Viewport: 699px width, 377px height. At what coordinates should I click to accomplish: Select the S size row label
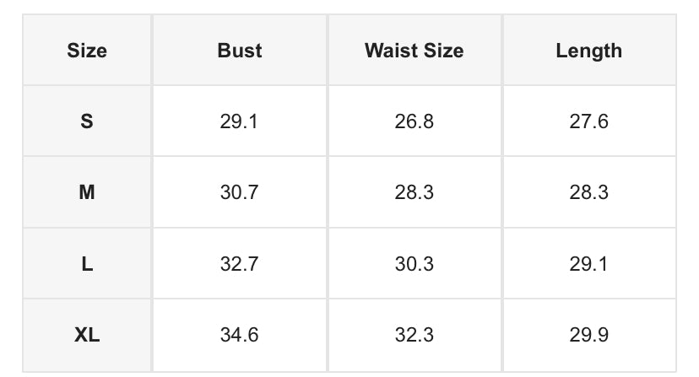coord(87,121)
